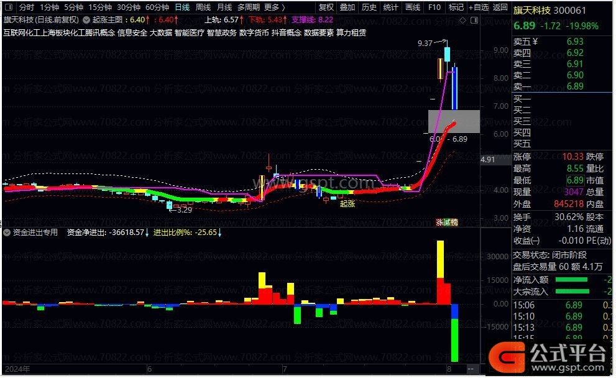Switch to 周线 weekly chart
Viewport: 616px width, 378px height.
tap(203, 7)
